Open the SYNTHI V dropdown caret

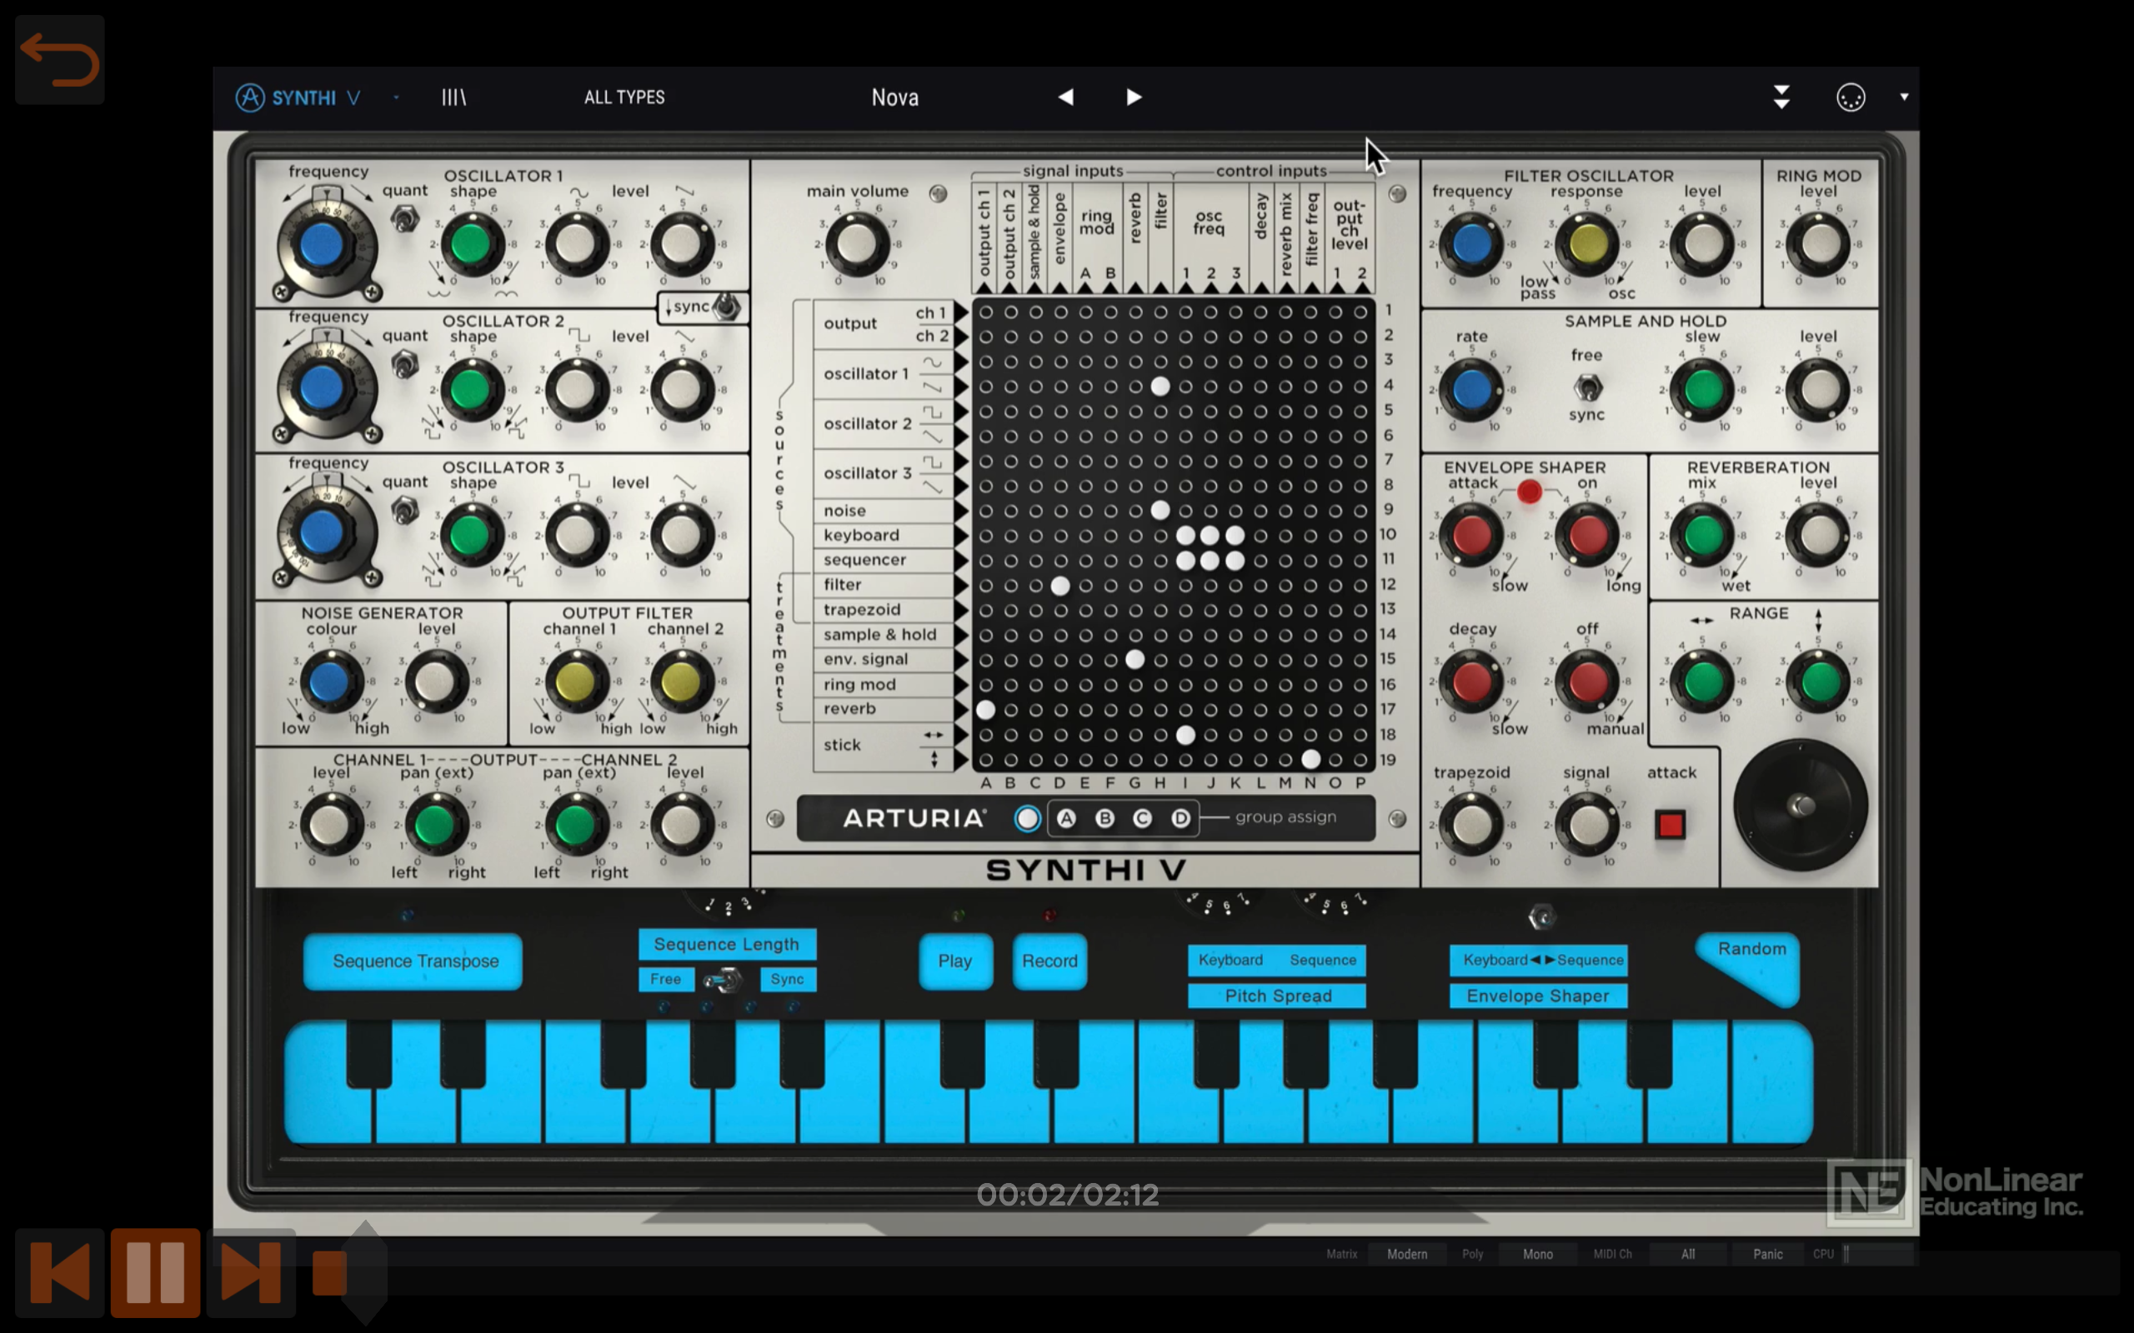click(x=396, y=97)
